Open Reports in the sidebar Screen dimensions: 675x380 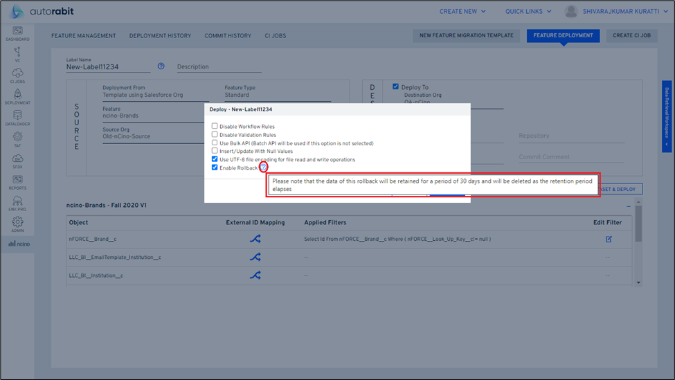(17, 182)
